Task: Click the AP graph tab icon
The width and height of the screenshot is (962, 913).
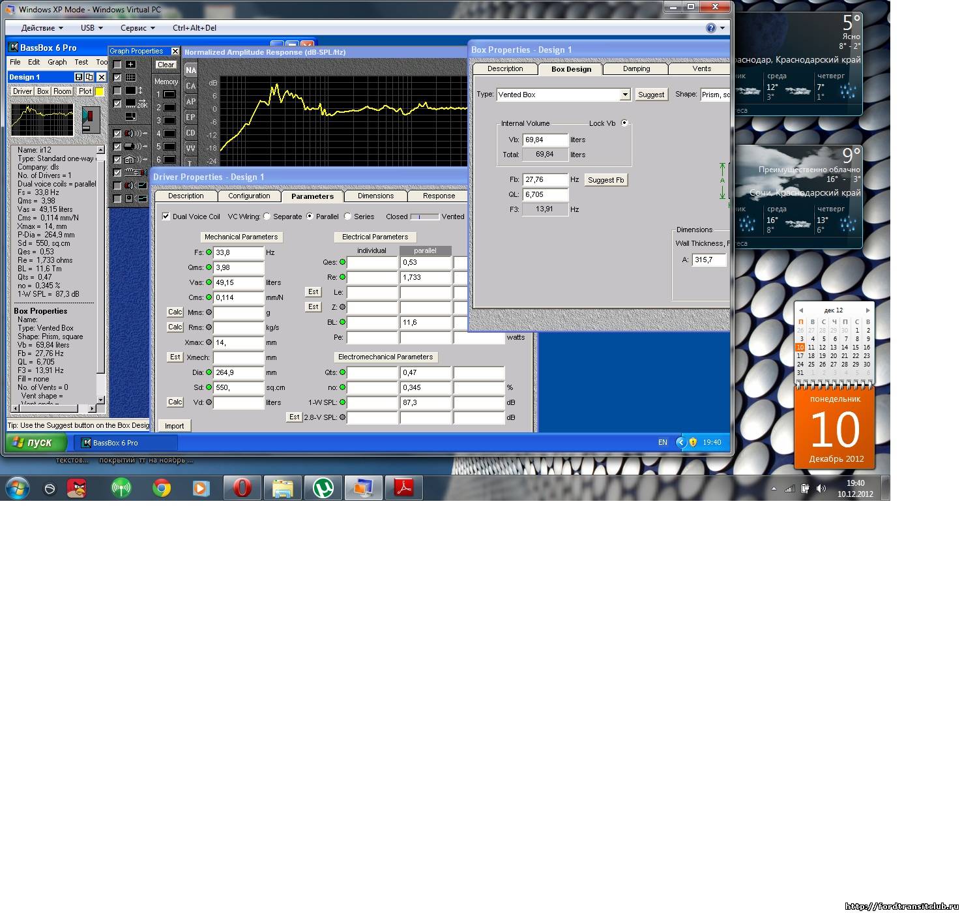Action: (190, 102)
